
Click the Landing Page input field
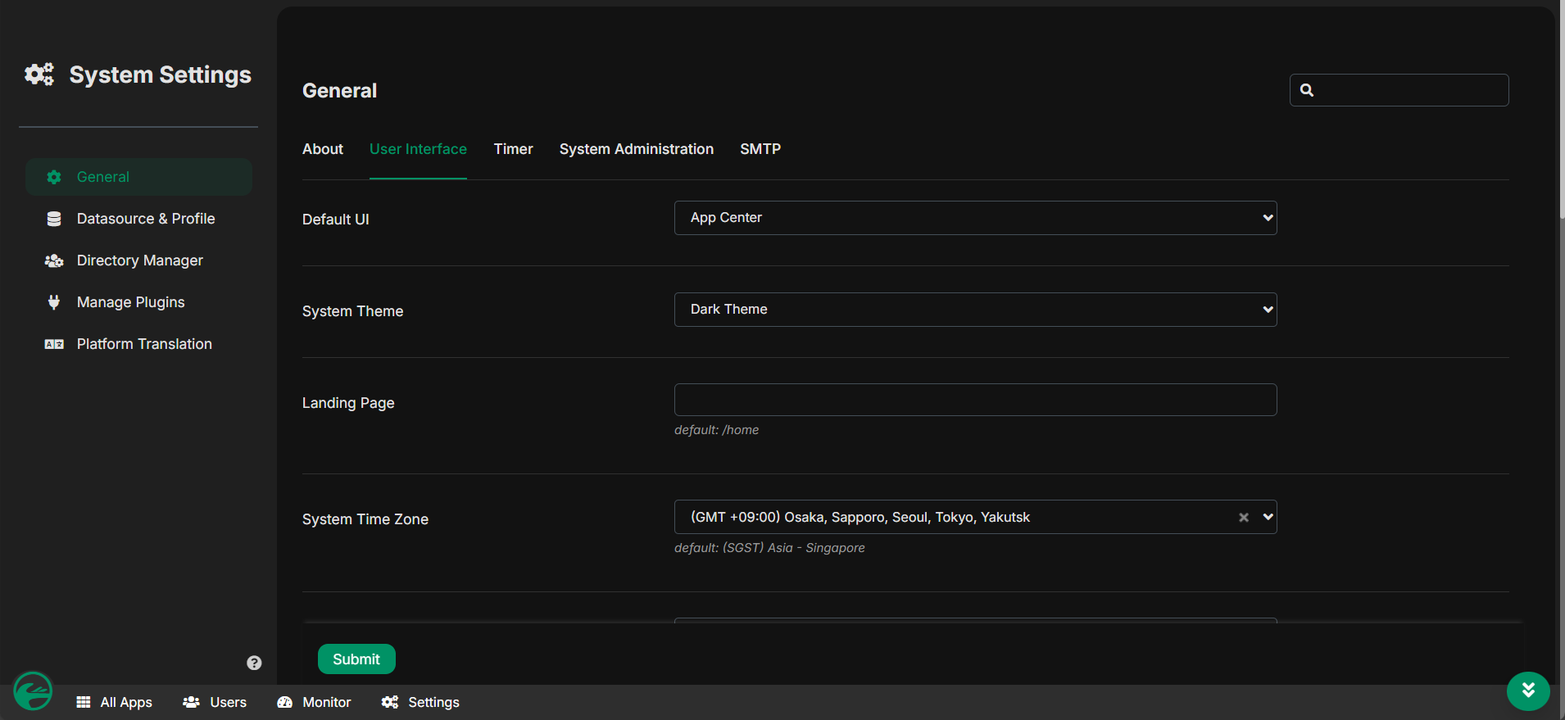click(x=975, y=400)
